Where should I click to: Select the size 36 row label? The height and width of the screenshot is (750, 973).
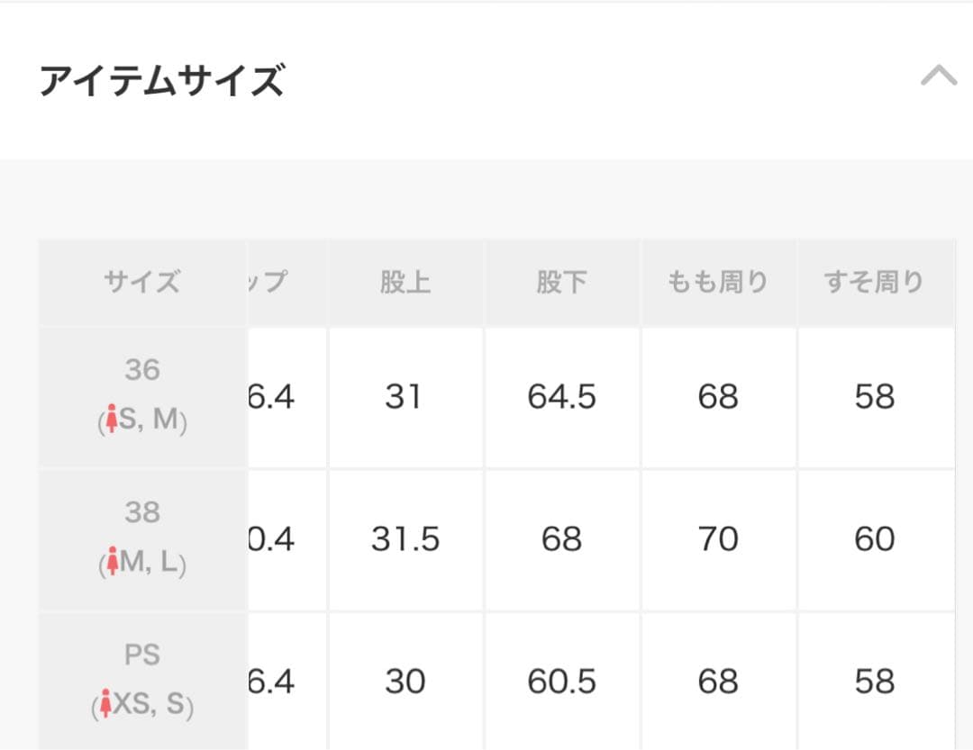pos(141,371)
